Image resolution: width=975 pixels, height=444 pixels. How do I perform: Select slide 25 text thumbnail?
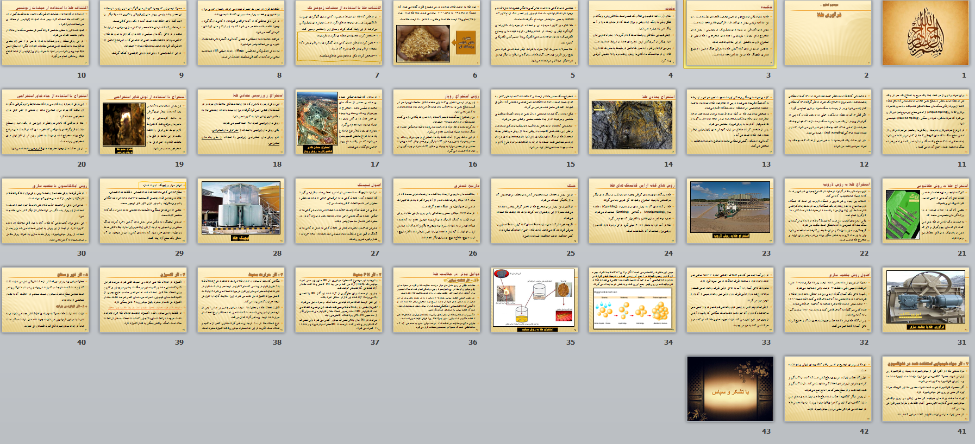[x=534, y=211]
